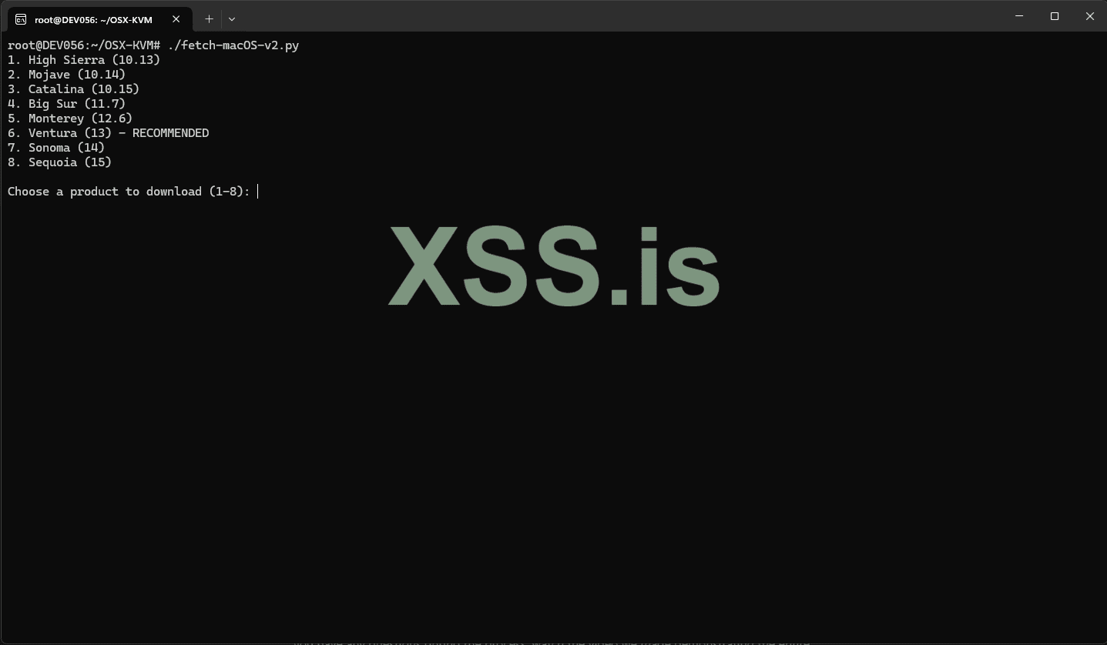1107x645 pixels.
Task: Click the "1. High Sierra (10.13)" line
Action: (84, 60)
